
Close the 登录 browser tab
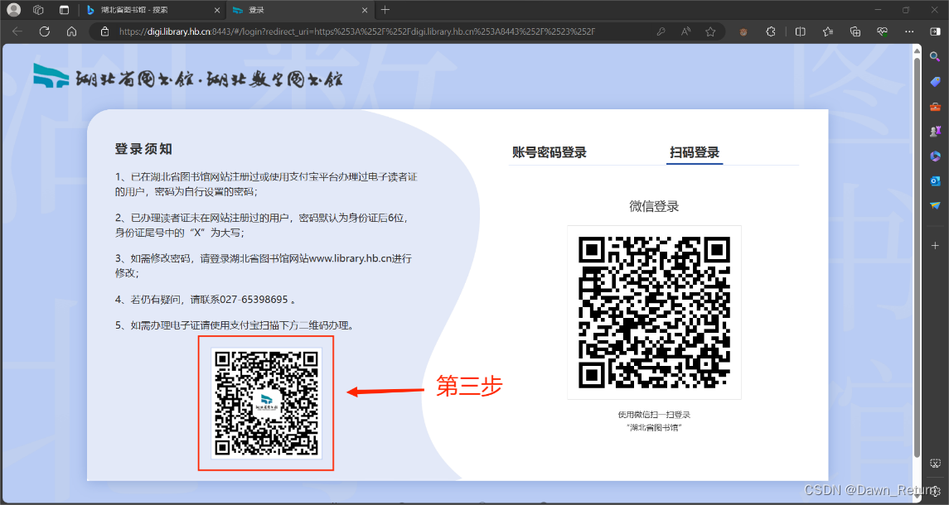click(x=365, y=10)
